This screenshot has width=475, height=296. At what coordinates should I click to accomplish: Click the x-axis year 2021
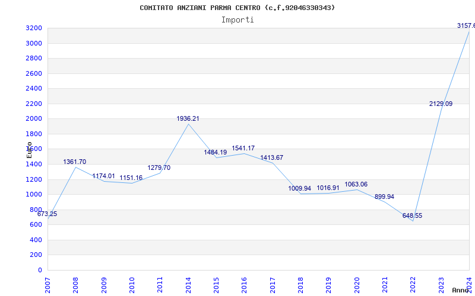[x=385, y=285]
